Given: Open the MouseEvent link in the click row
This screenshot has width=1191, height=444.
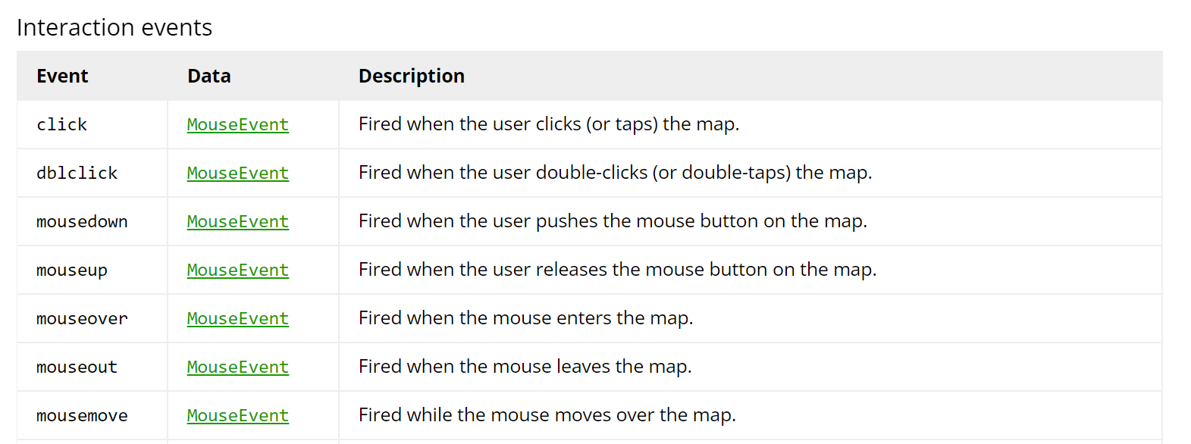Looking at the screenshot, I should pos(237,124).
